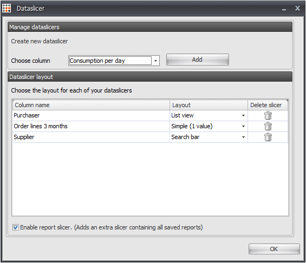Select the Supplier row name cell
Viewport: 306px width, 263px height.
(91, 137)
